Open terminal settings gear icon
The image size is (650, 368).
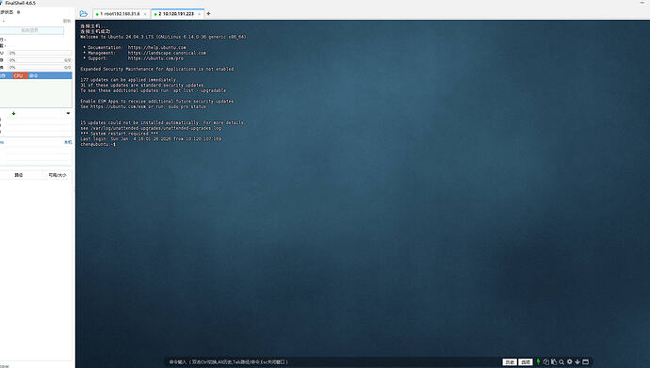pos(569,361)
